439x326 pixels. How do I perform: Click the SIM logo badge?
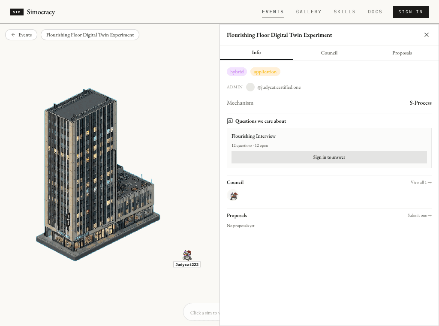tap(17, 12)
